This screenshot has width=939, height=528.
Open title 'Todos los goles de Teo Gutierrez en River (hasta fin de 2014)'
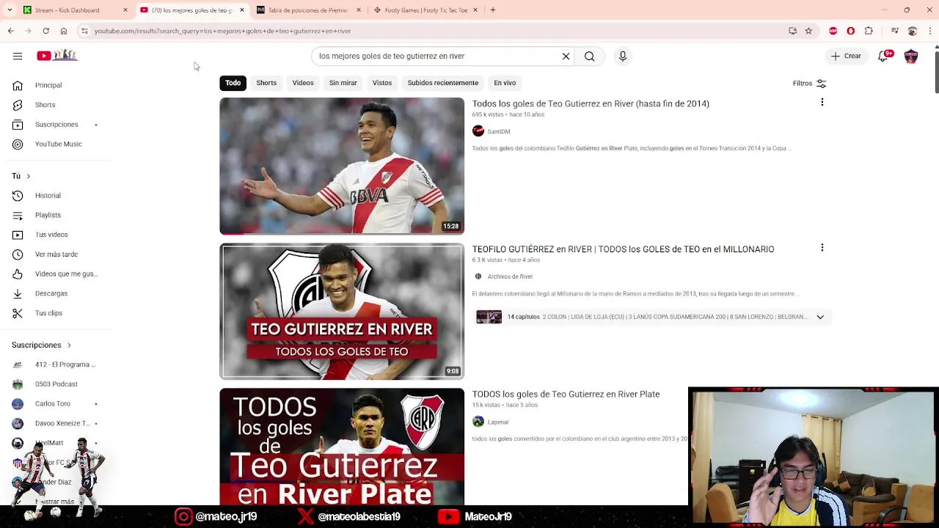[591, 103]
